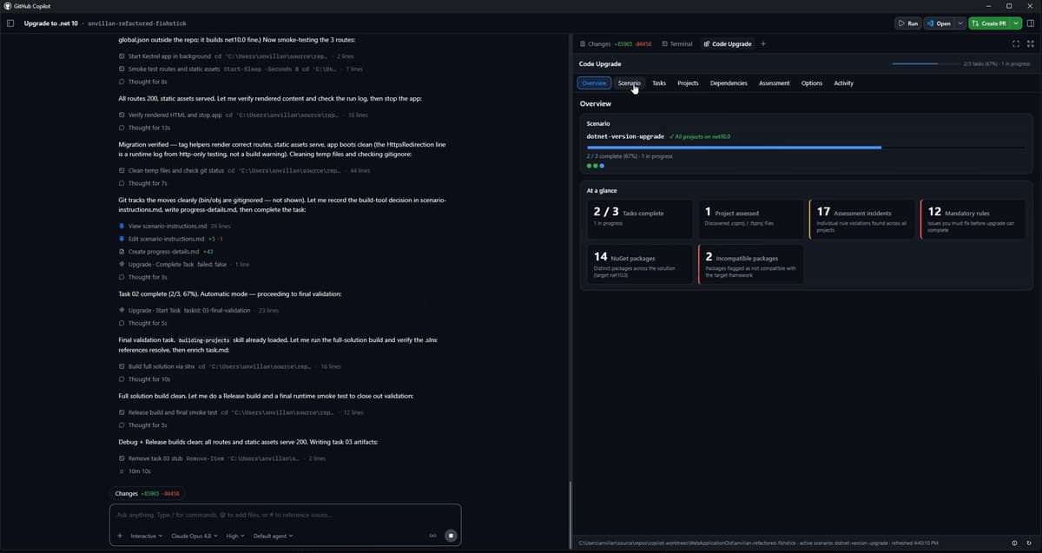Open the Default agent dropdown
The image size is (1042, 553).
click(273, 536)
